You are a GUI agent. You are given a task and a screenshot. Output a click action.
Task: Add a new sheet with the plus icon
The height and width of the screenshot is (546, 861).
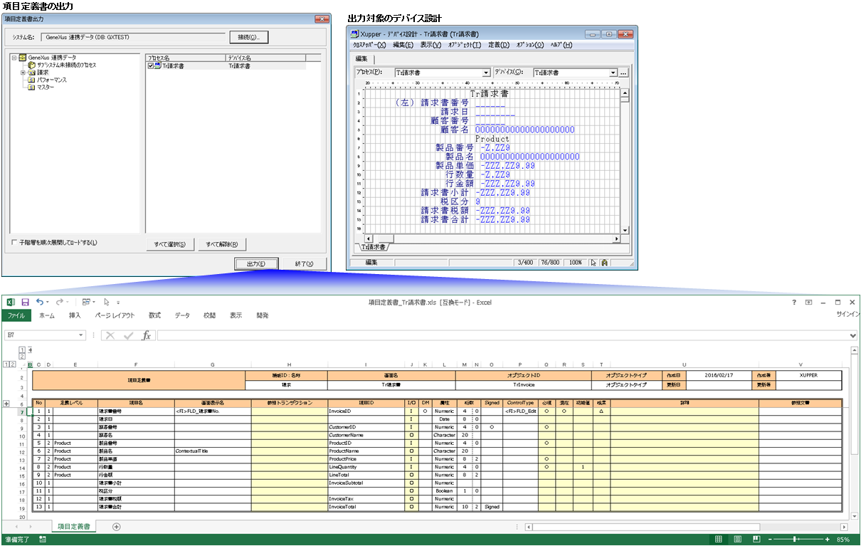[x=117, y=526]
